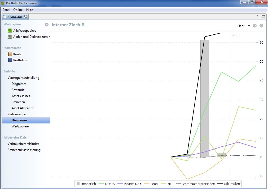The width and height of the screenshot is (268, 189).
Task: Click the Aktien und Derivate watchlist icon
Action: [x=10, y=37]
